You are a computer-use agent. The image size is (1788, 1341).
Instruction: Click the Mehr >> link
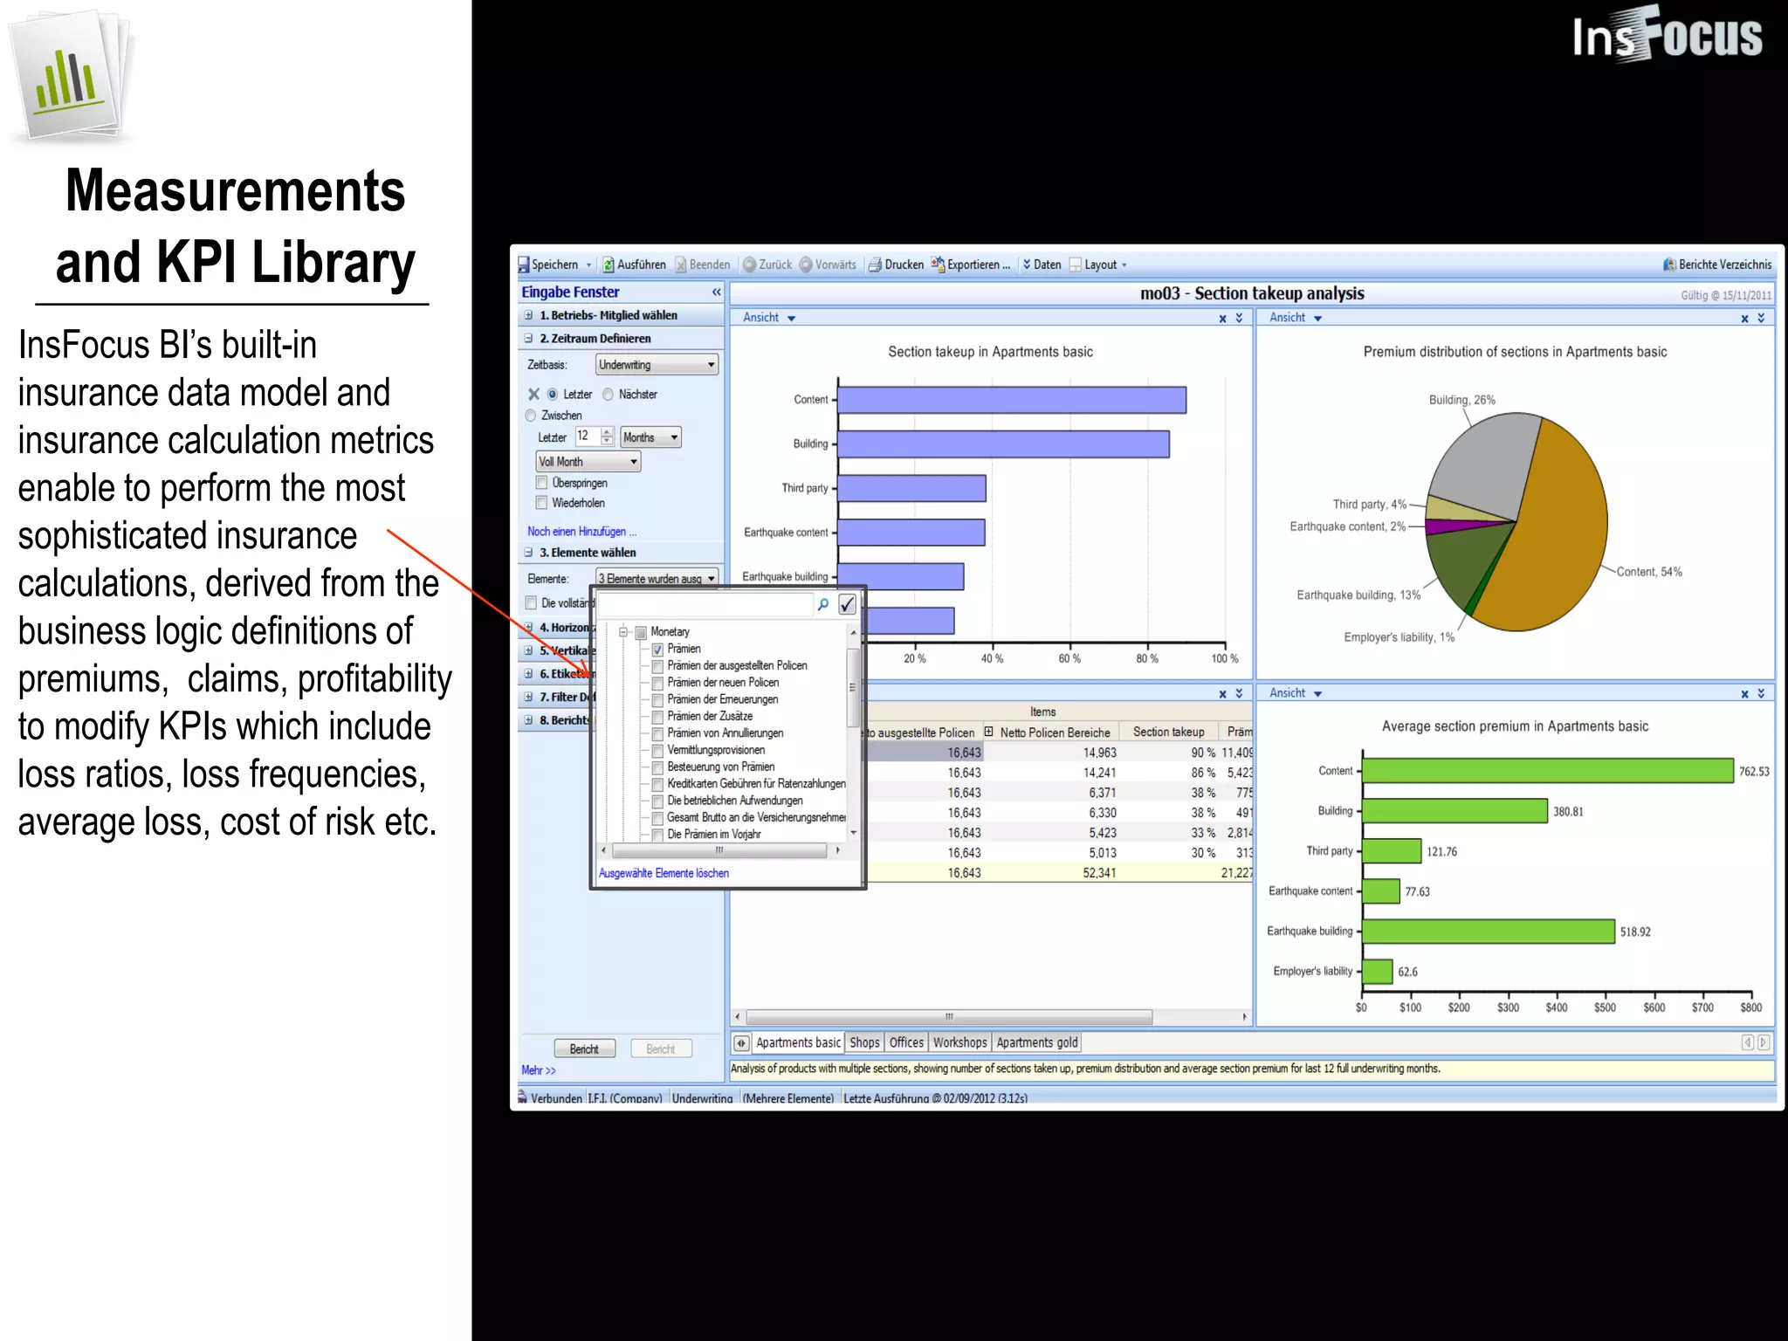539,1070
